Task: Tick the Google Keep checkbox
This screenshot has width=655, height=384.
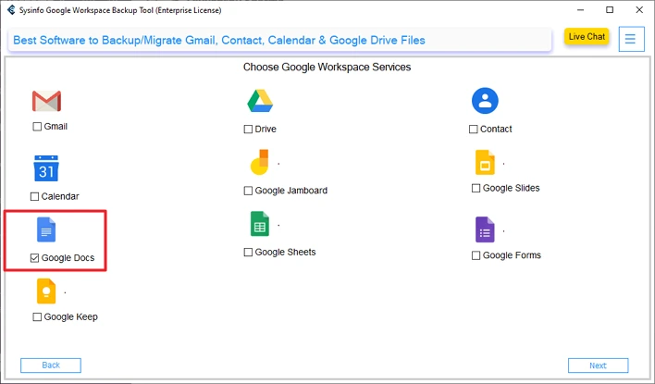Action: click(37, 317)
